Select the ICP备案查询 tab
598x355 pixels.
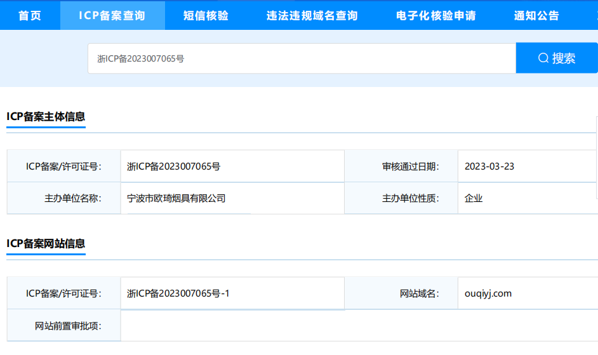[112, 15]
